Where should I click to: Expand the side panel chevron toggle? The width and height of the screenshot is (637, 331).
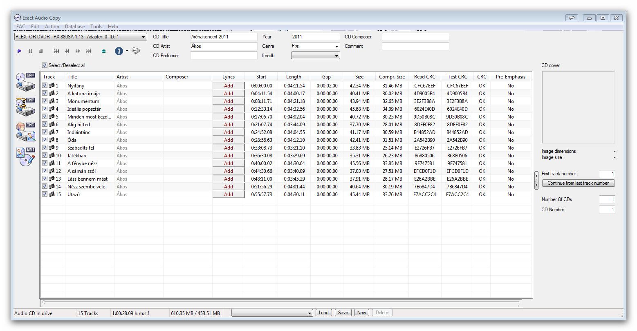pyautogui.click(x=536, y=180)
